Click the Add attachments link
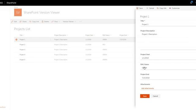 tap(148, 88)
